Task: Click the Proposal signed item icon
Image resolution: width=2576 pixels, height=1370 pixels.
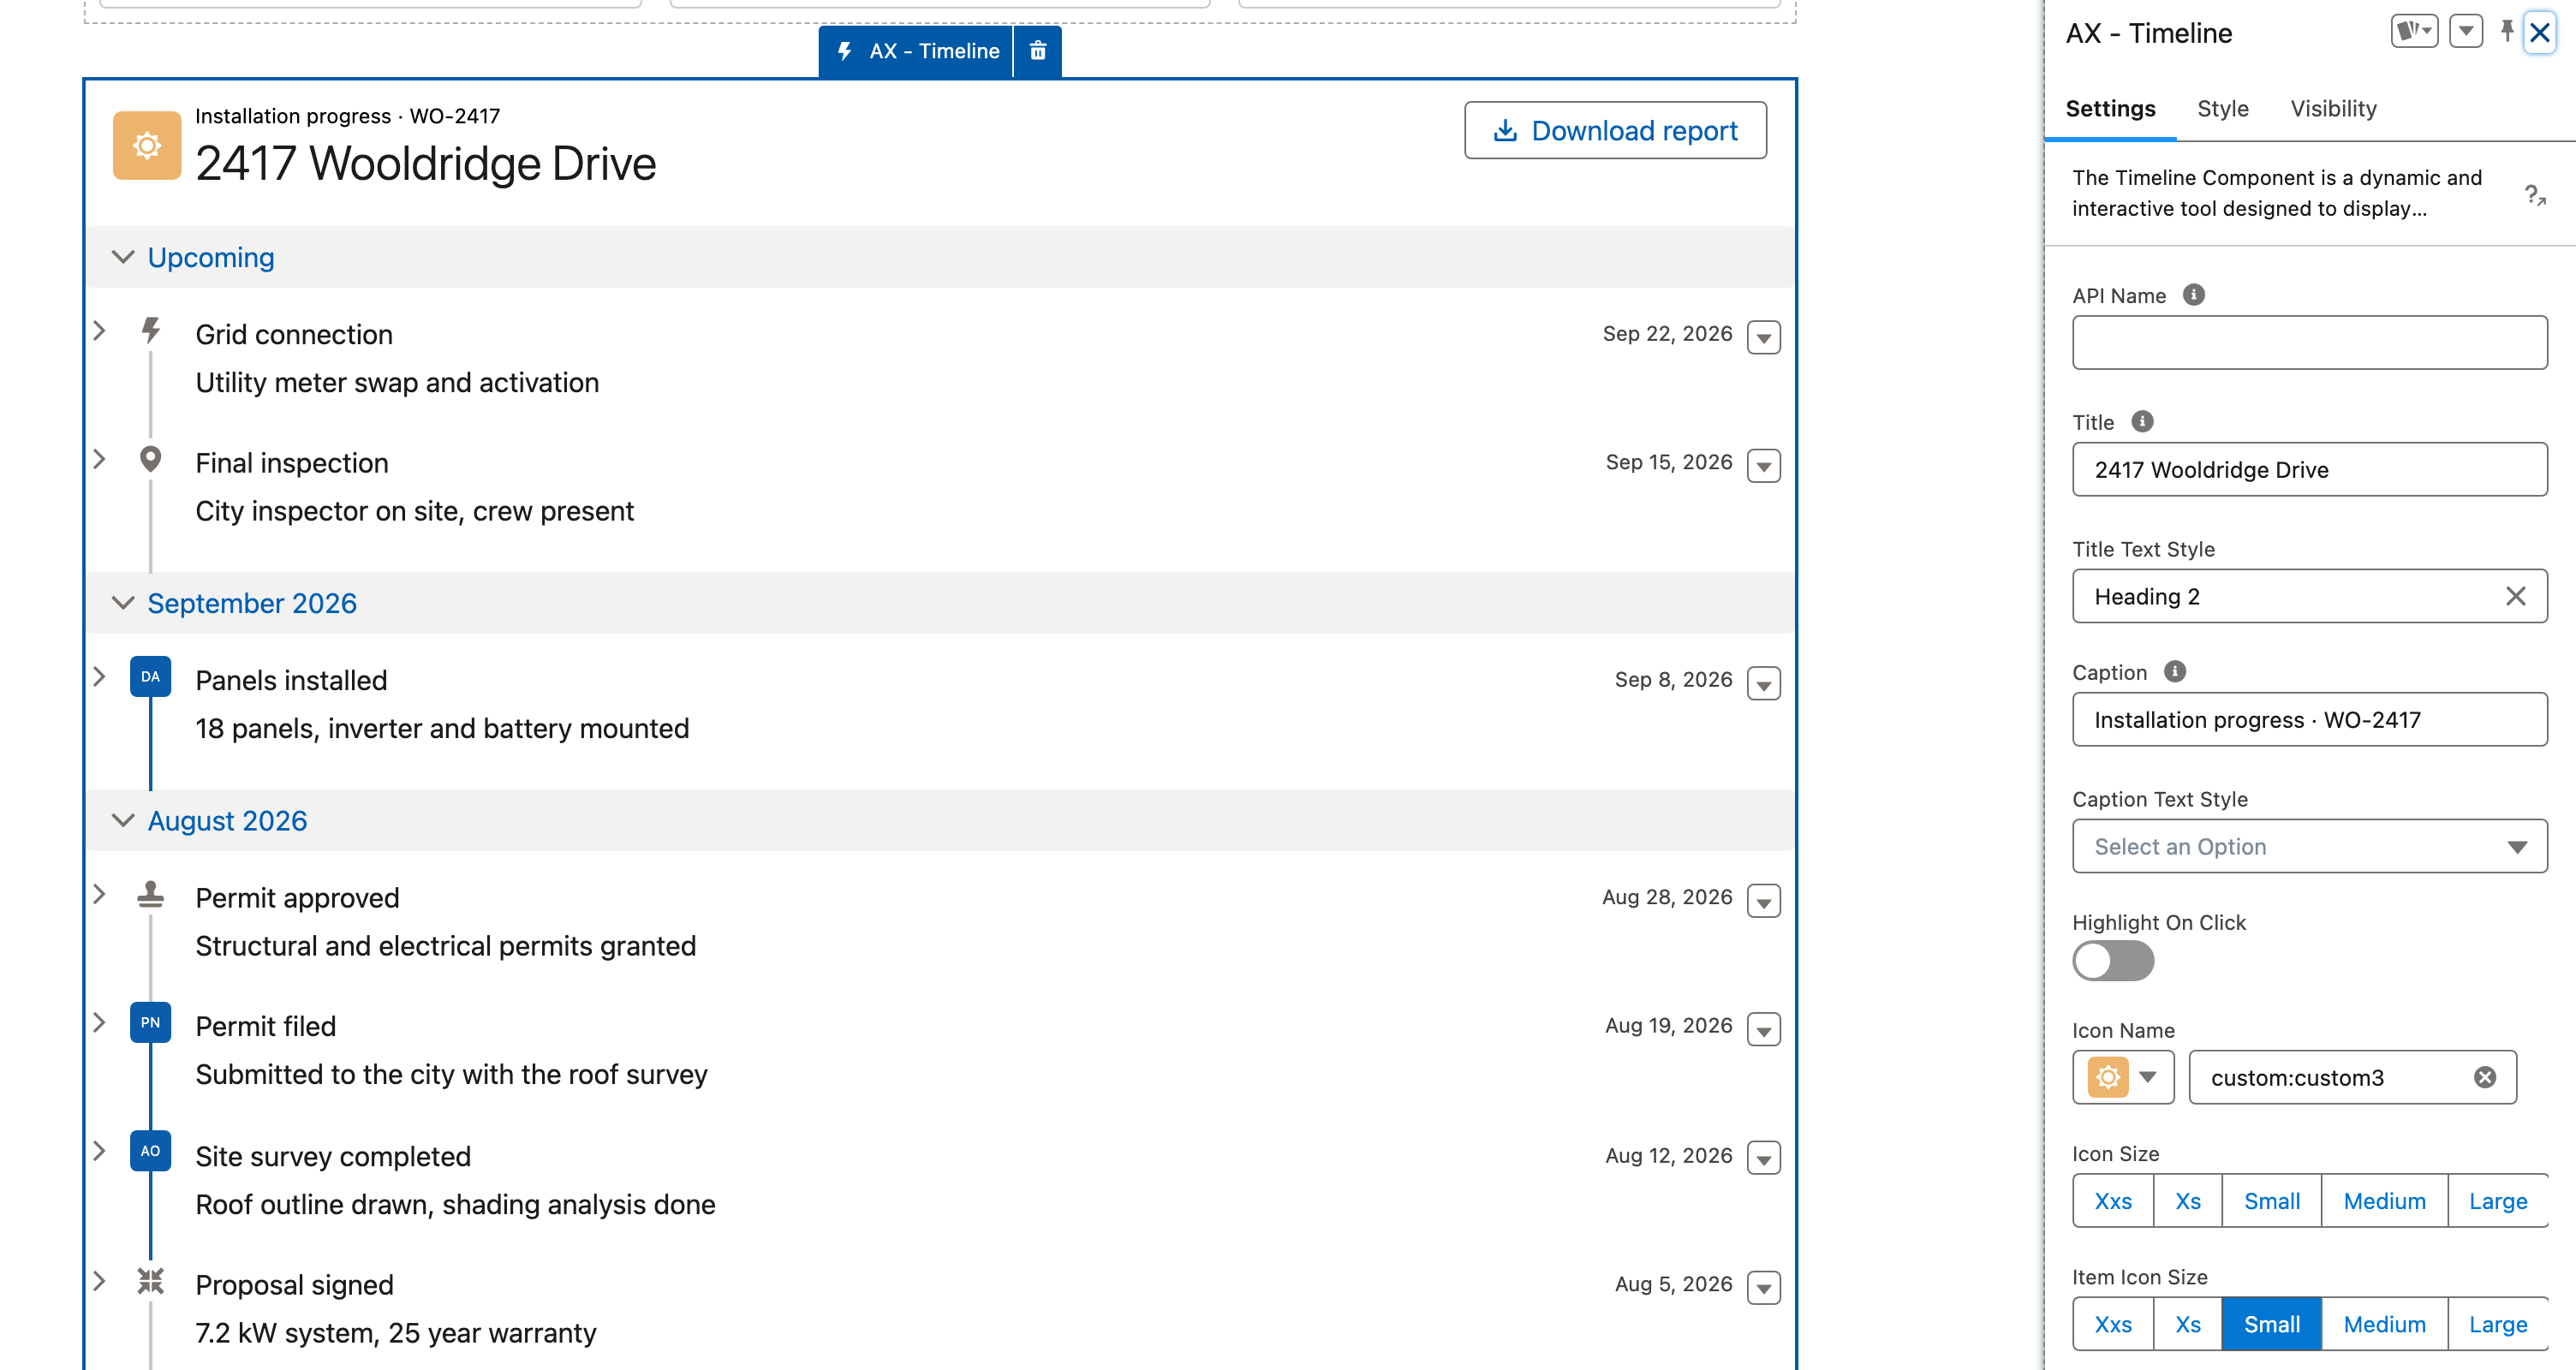Action: click(151, 1282)
